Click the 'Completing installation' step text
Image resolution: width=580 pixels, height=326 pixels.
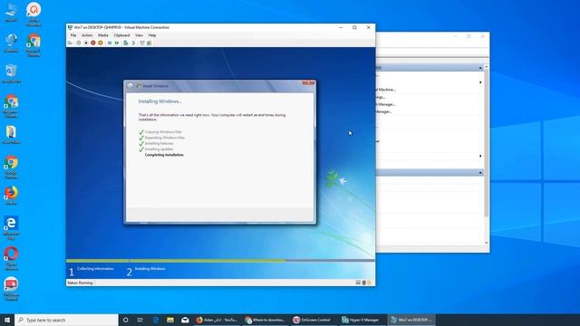164,155
